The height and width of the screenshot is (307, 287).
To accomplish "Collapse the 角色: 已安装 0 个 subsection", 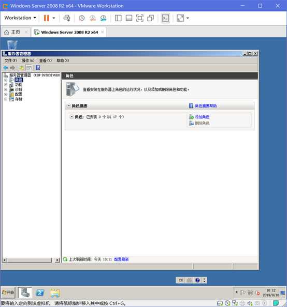I will (x=71, y=117).
